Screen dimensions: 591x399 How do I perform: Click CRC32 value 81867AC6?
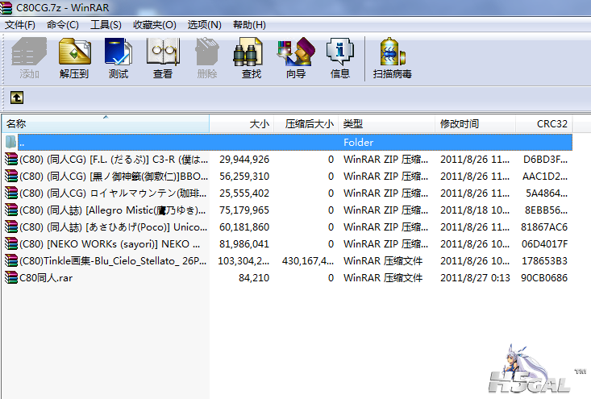(x=544, y=227)
